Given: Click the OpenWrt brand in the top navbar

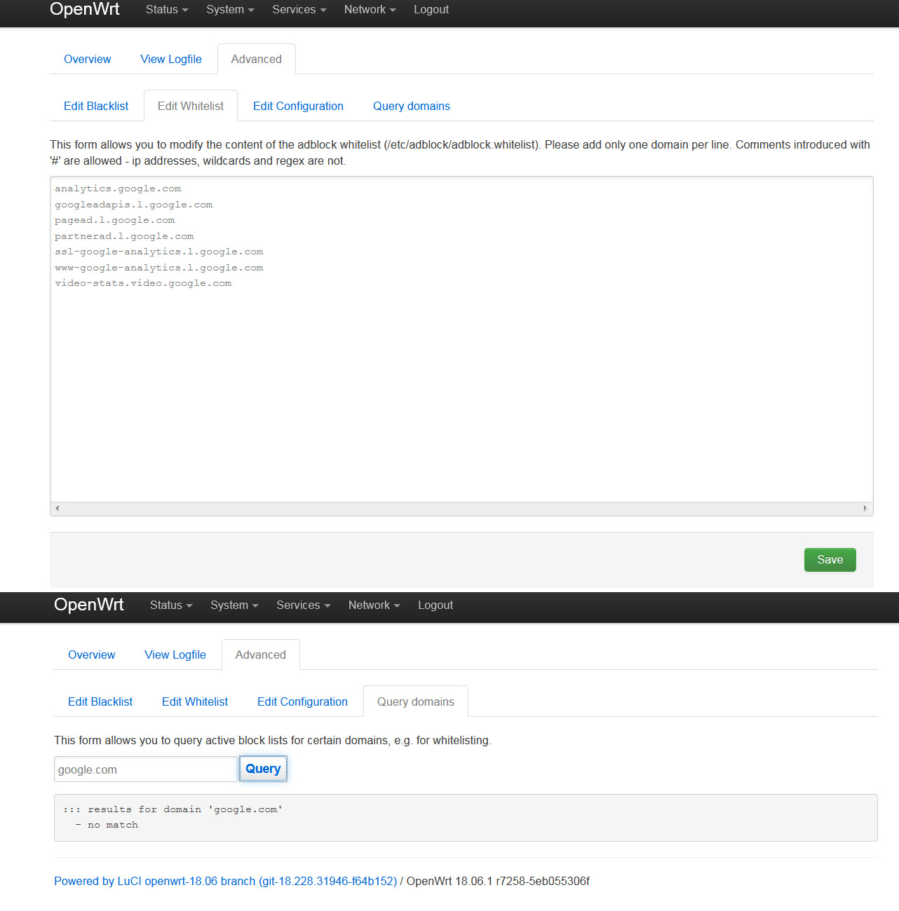Looking at the screenshot, I should click(x=85, y=9).
